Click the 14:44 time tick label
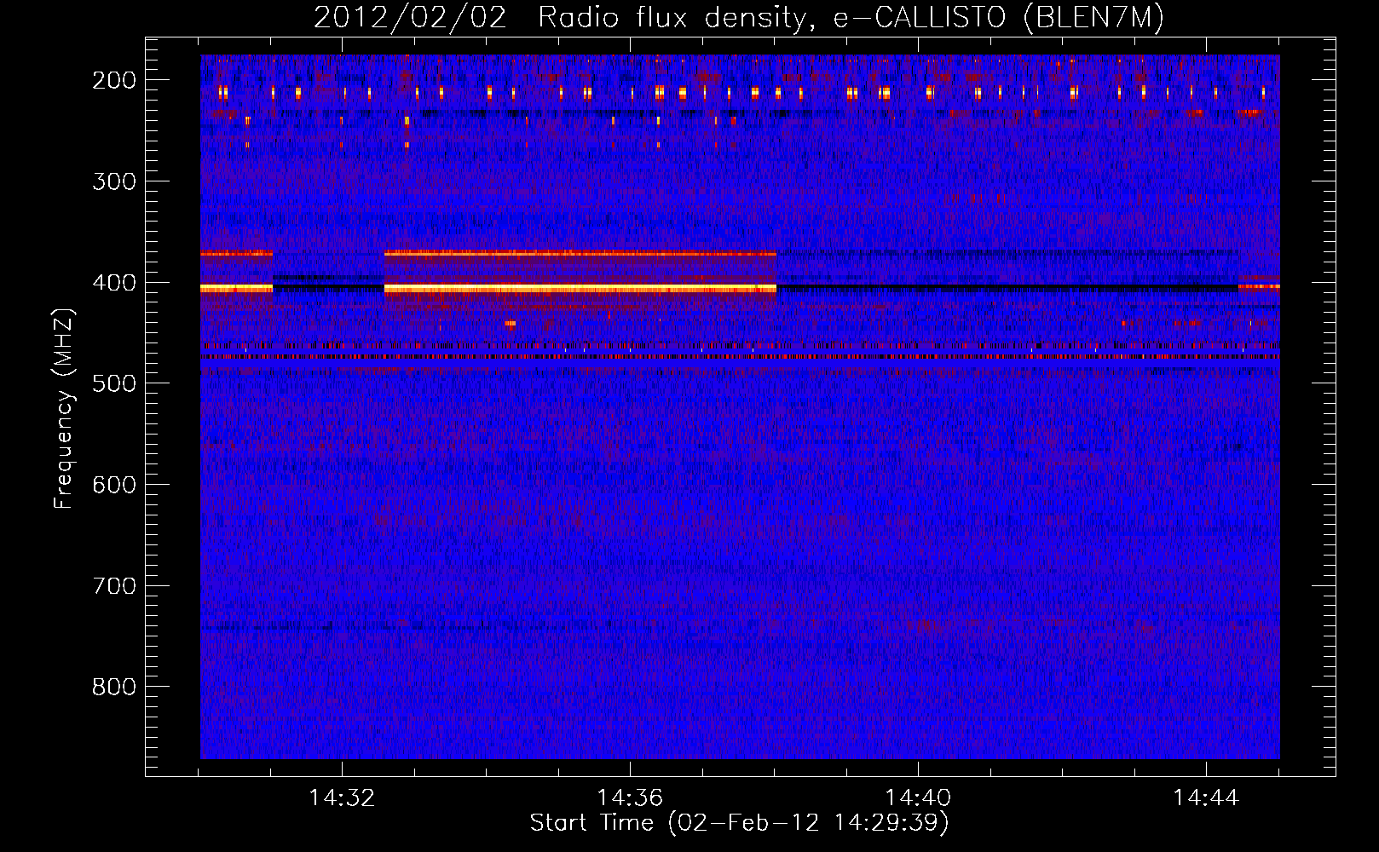The width and height of the screenshot is (1379, 852). [x=1206, y=798]
